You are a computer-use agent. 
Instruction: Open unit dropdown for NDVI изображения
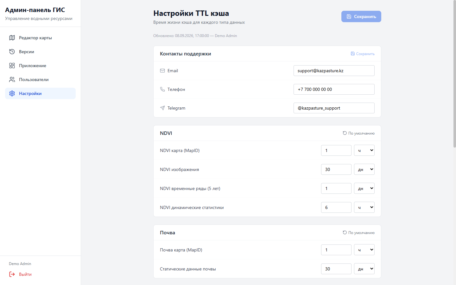coord(364,169)
